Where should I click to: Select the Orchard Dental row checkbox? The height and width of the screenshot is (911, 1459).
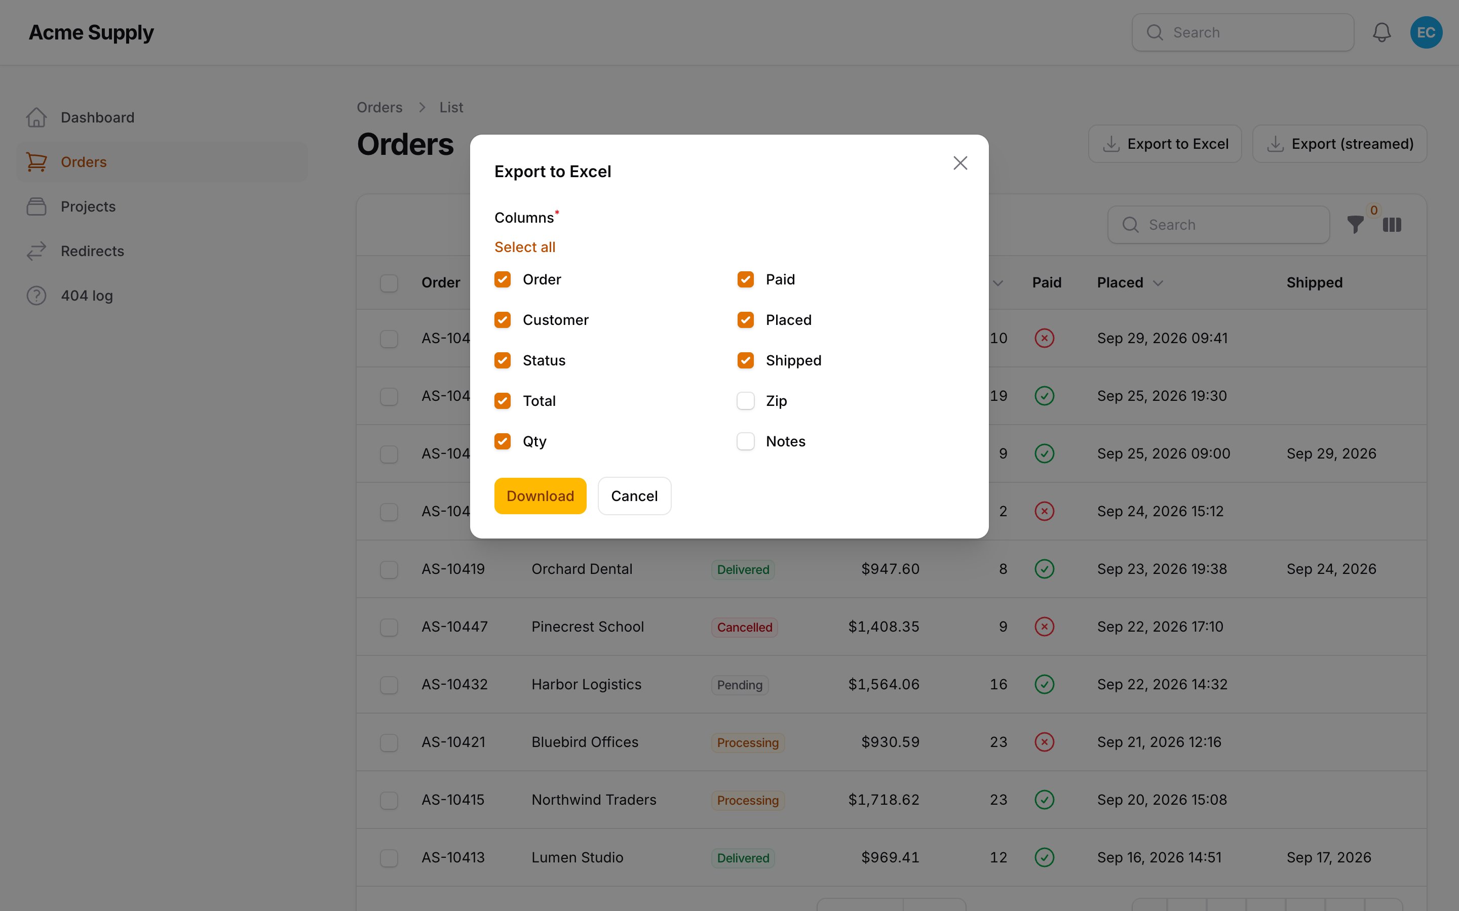(x=389, y=569)
